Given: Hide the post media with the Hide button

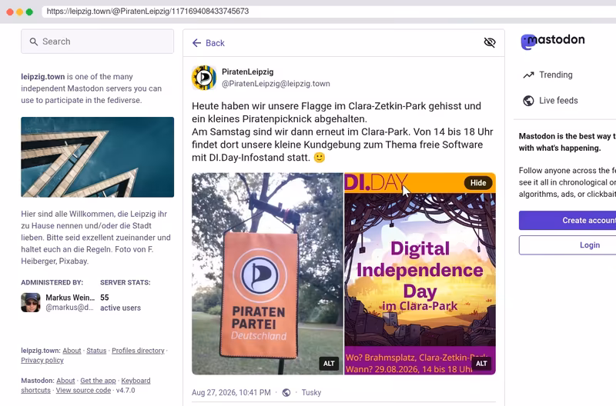Looking at the screenshot, I should point(478,183).
